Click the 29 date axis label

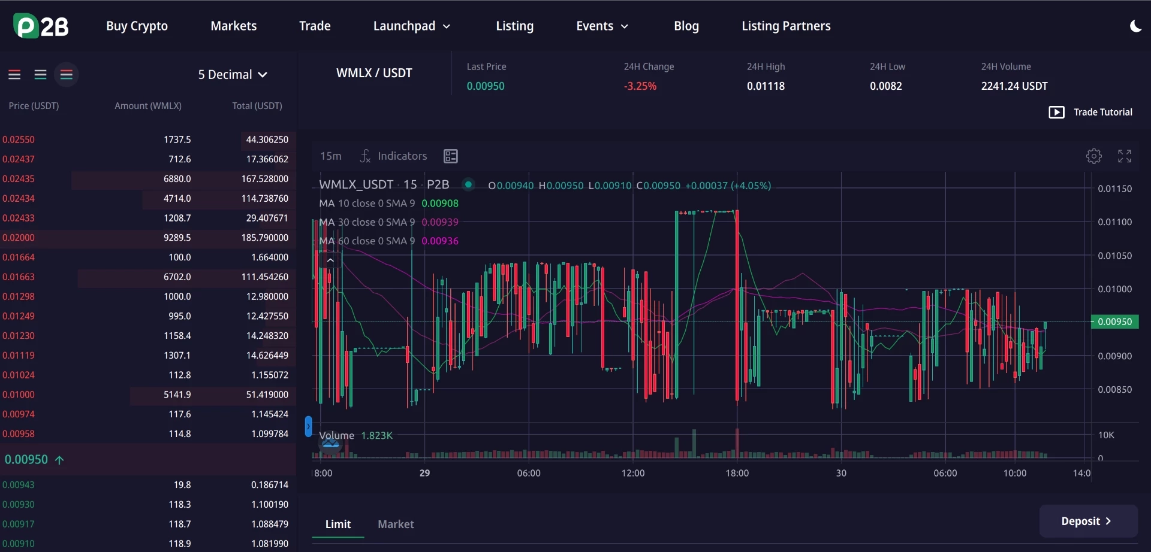[424, 473]
